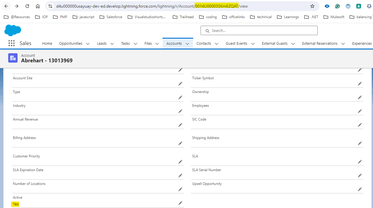Click the browser back navigation button
This screenshot has width=373, height=208.
coord(6,6)
